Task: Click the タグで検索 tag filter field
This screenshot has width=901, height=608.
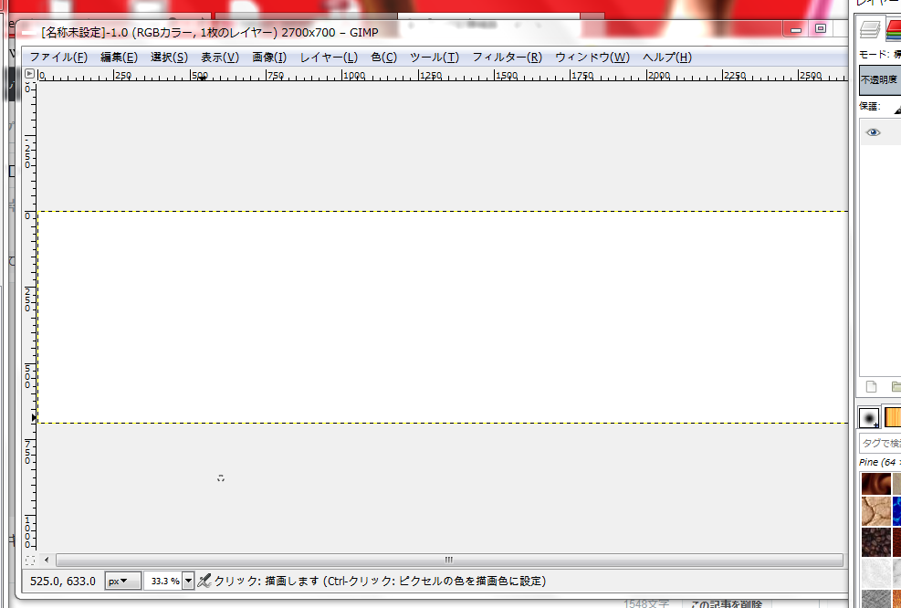Action: pyautogui.click(x=880, y=443)
